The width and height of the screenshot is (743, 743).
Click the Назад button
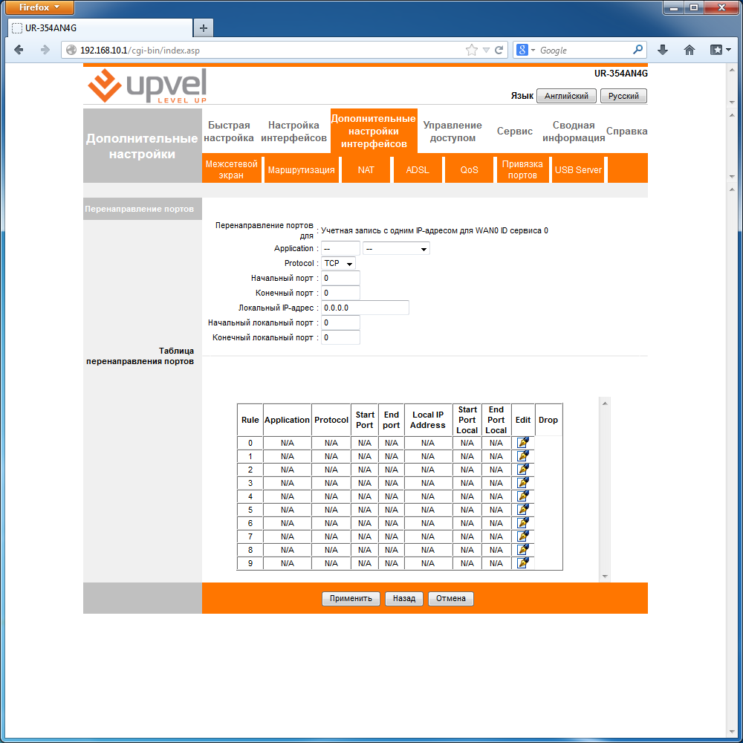403,598
